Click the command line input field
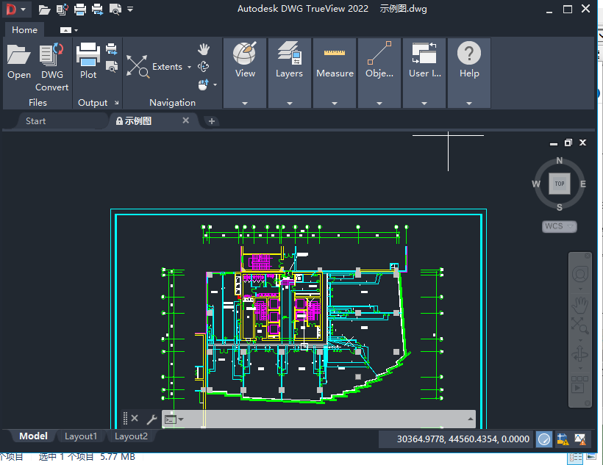The image size is (603, 465). tap(325, 419)
